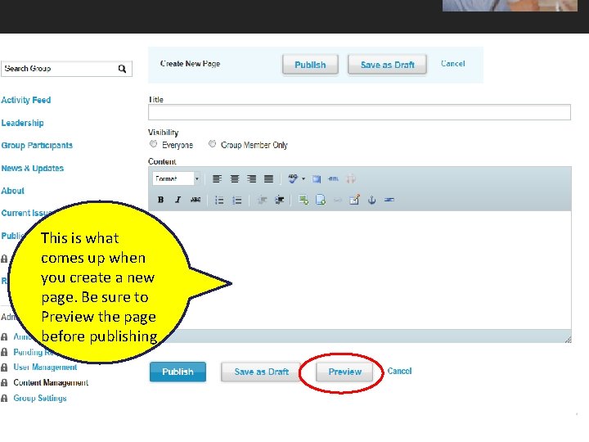Click Save as Draft below the editor
Viewport: 589px width, 442px height.
pyautogui.click(x=262, y=372)
